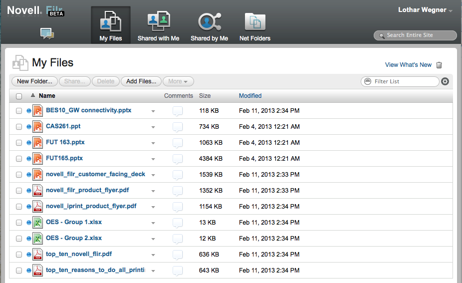
Task: Toggle the select-all checkbox in header
Action: pyautogui.click(x=19, y=96)
